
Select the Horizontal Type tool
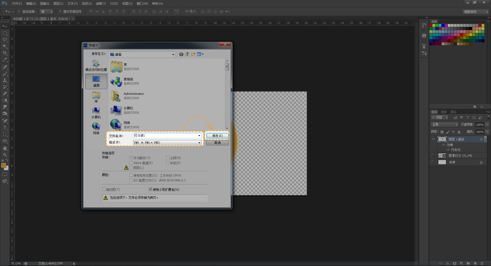point(5,127)
